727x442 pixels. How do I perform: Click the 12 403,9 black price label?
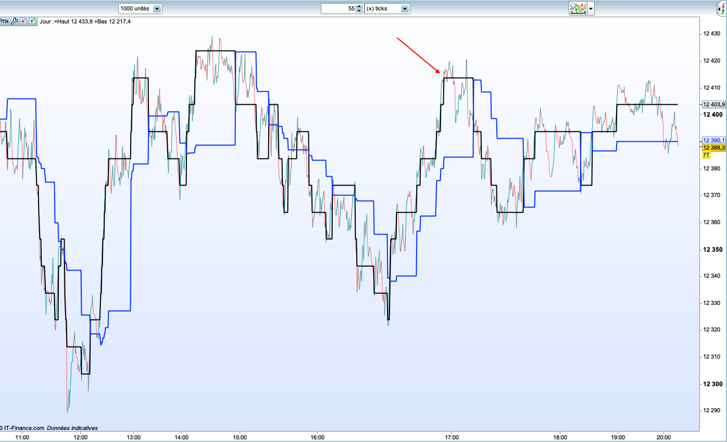point(714,104)
